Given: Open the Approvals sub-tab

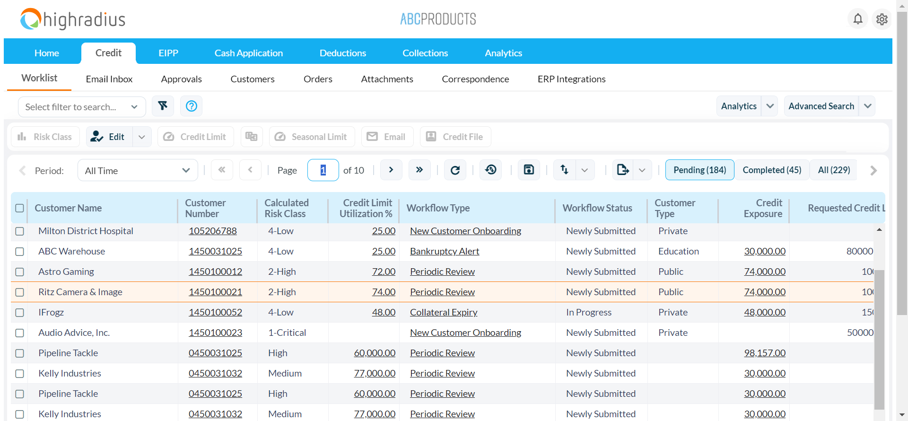Looking at the screenshot, I should click(181, 79).
